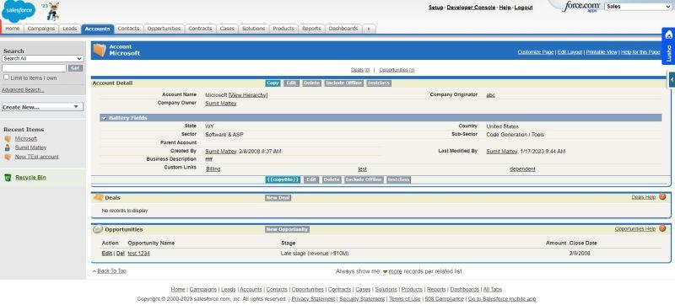Click the Salesforce cloud logo
This screenshot has width=675, height=305.
tap(19, 11)
